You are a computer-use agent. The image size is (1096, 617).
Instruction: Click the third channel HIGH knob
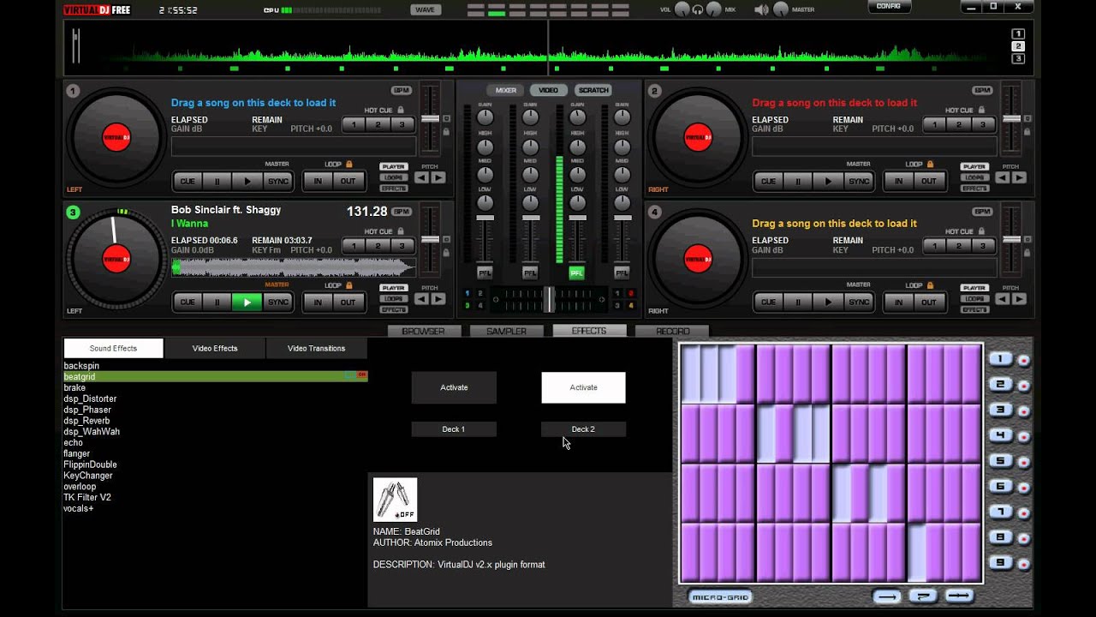pyautogui.click(x=576, y=147)
